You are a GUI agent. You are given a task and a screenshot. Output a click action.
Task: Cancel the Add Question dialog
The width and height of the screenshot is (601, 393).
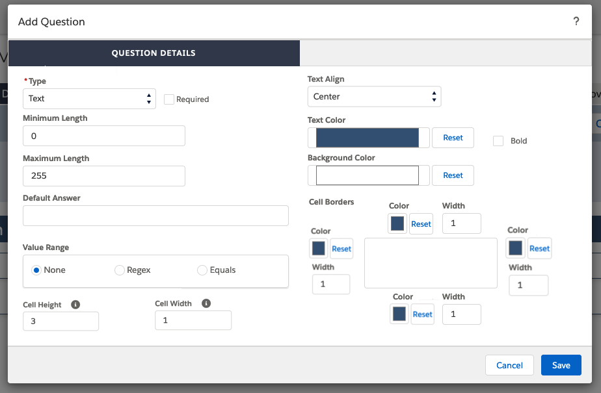coord(509,365)
